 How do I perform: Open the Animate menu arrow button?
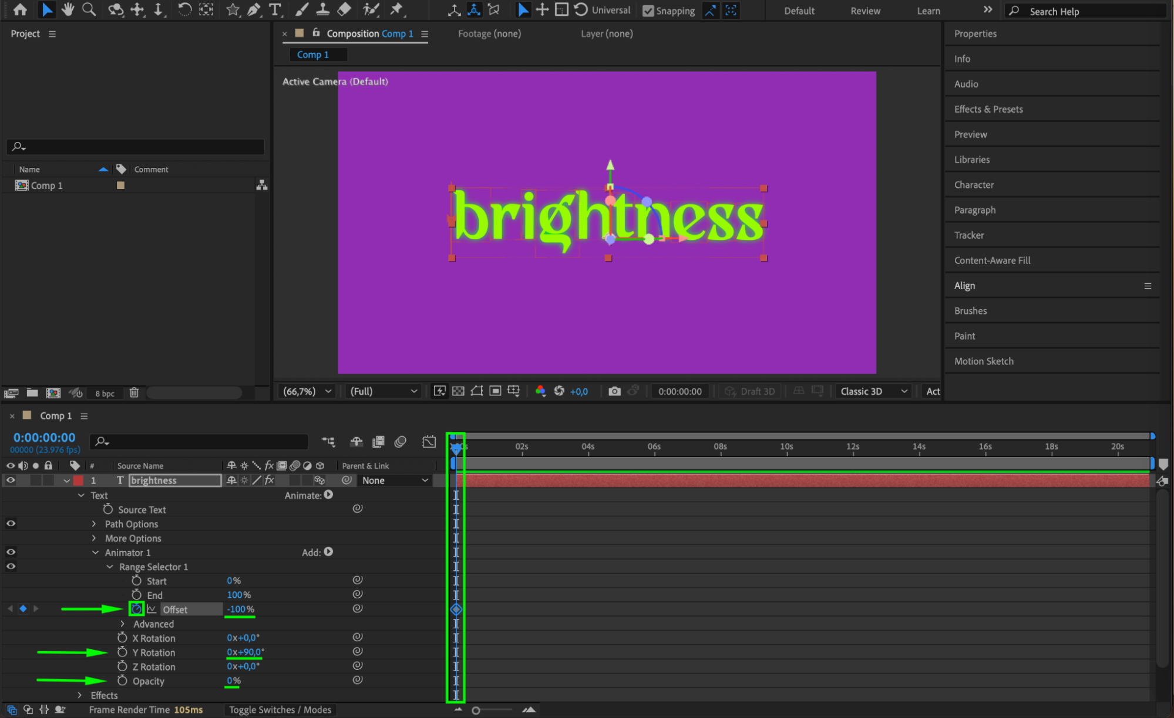coord(329,495)
